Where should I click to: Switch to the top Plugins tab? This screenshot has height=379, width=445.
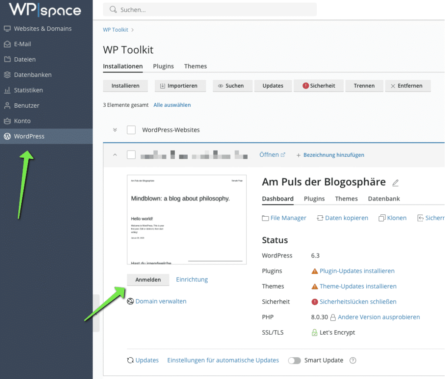click(163, 66)
